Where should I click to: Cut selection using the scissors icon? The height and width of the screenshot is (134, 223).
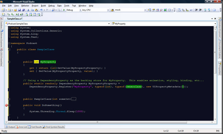28,10
